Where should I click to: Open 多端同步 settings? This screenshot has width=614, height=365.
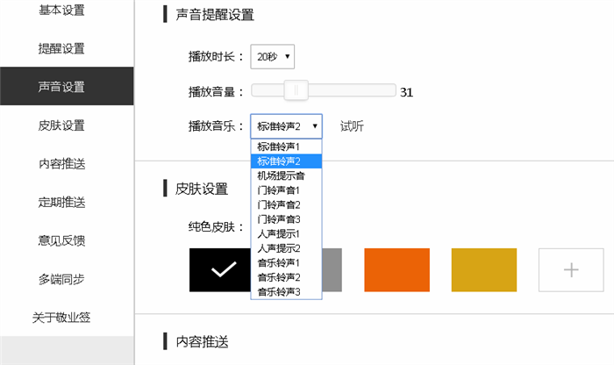(61, 279)
